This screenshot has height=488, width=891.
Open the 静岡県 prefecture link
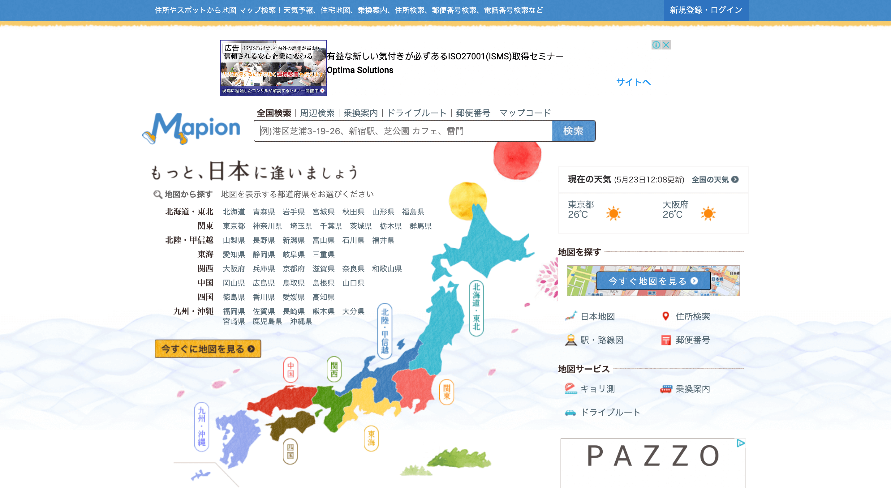click(x=264, y=254)
